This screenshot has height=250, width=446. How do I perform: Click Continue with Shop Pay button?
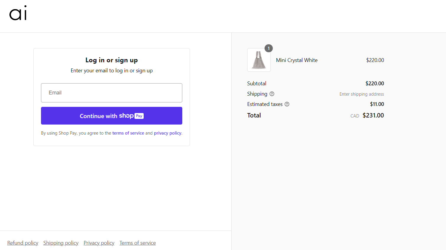(112, 116)
